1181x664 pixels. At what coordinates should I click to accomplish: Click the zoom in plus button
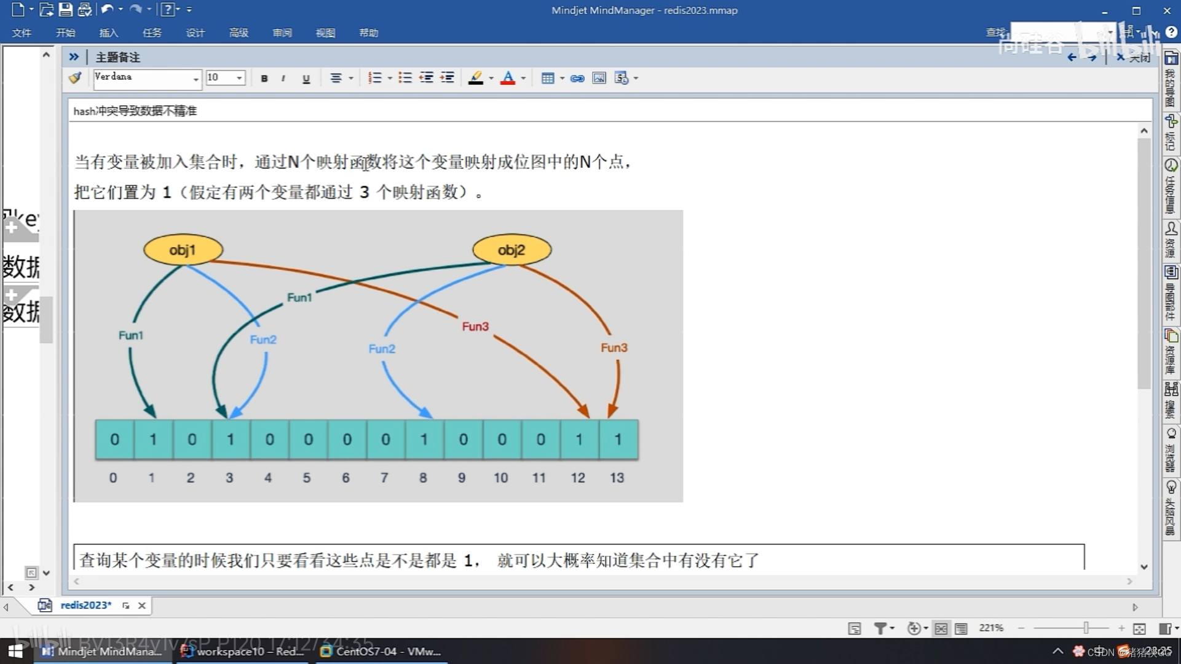(1121, 628)
